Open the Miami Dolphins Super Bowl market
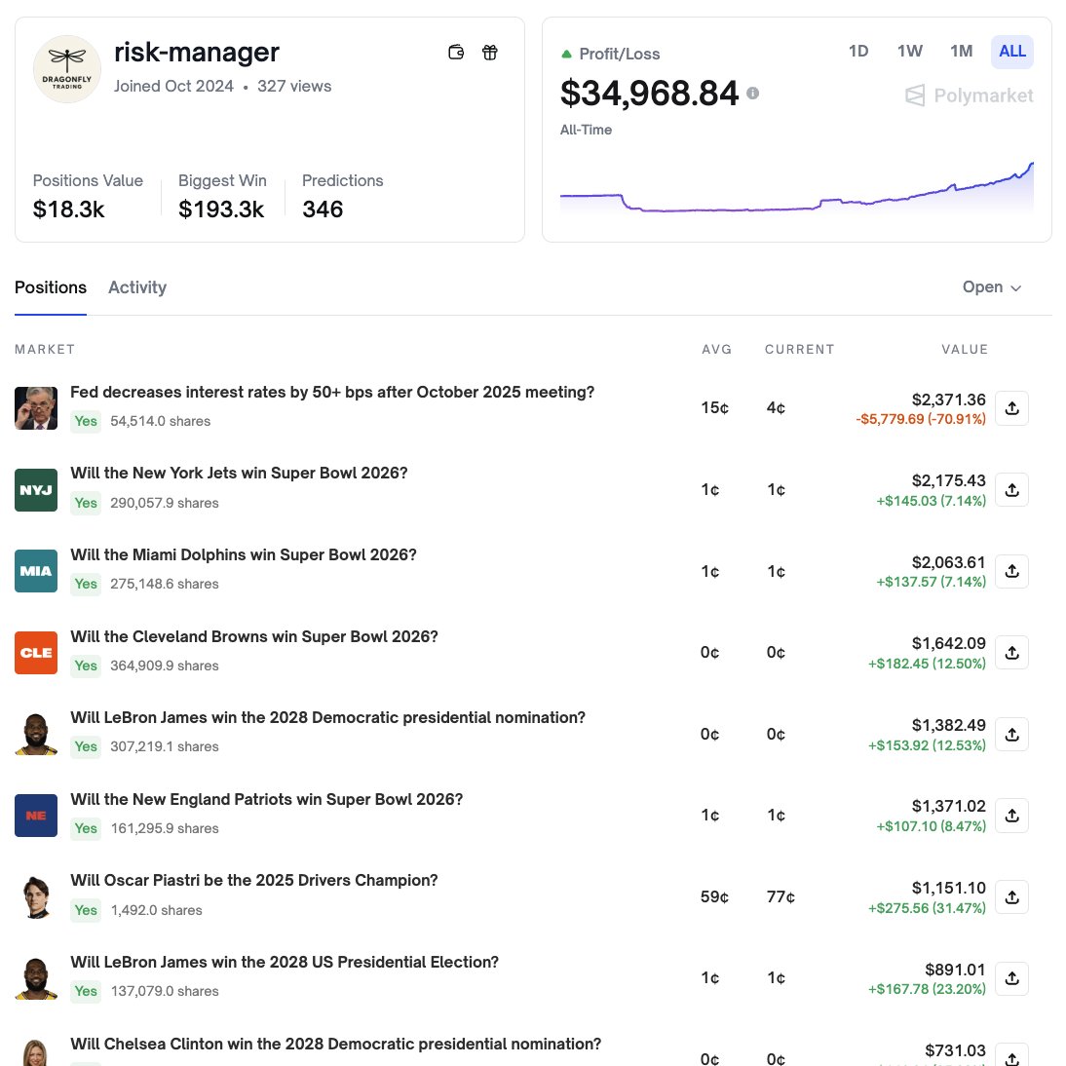Viewport: 1066px width, 1066px height. click(x=244, y=554)
